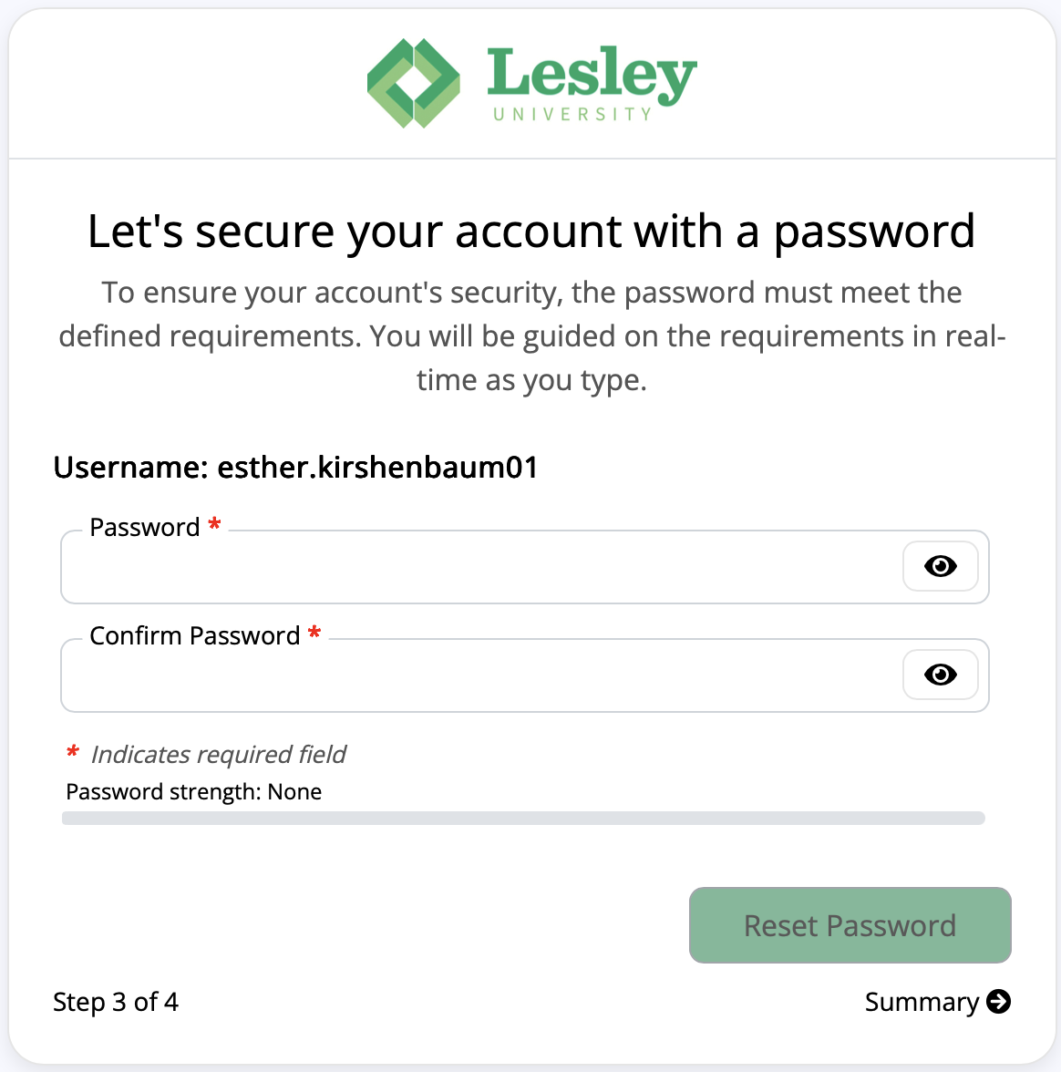The height and width of the screenshot is (1072, 1061).
Task: Click the Step 3 of 4 label
Action: [116, 1001]
